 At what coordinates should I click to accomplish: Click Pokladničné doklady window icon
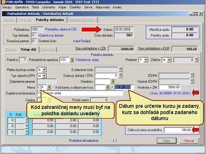click(x=5, y=14)
